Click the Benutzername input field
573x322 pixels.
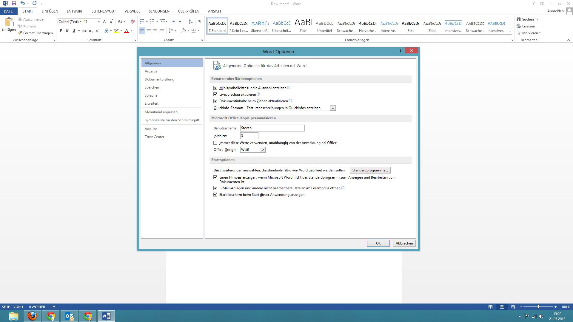pos(272,128)
